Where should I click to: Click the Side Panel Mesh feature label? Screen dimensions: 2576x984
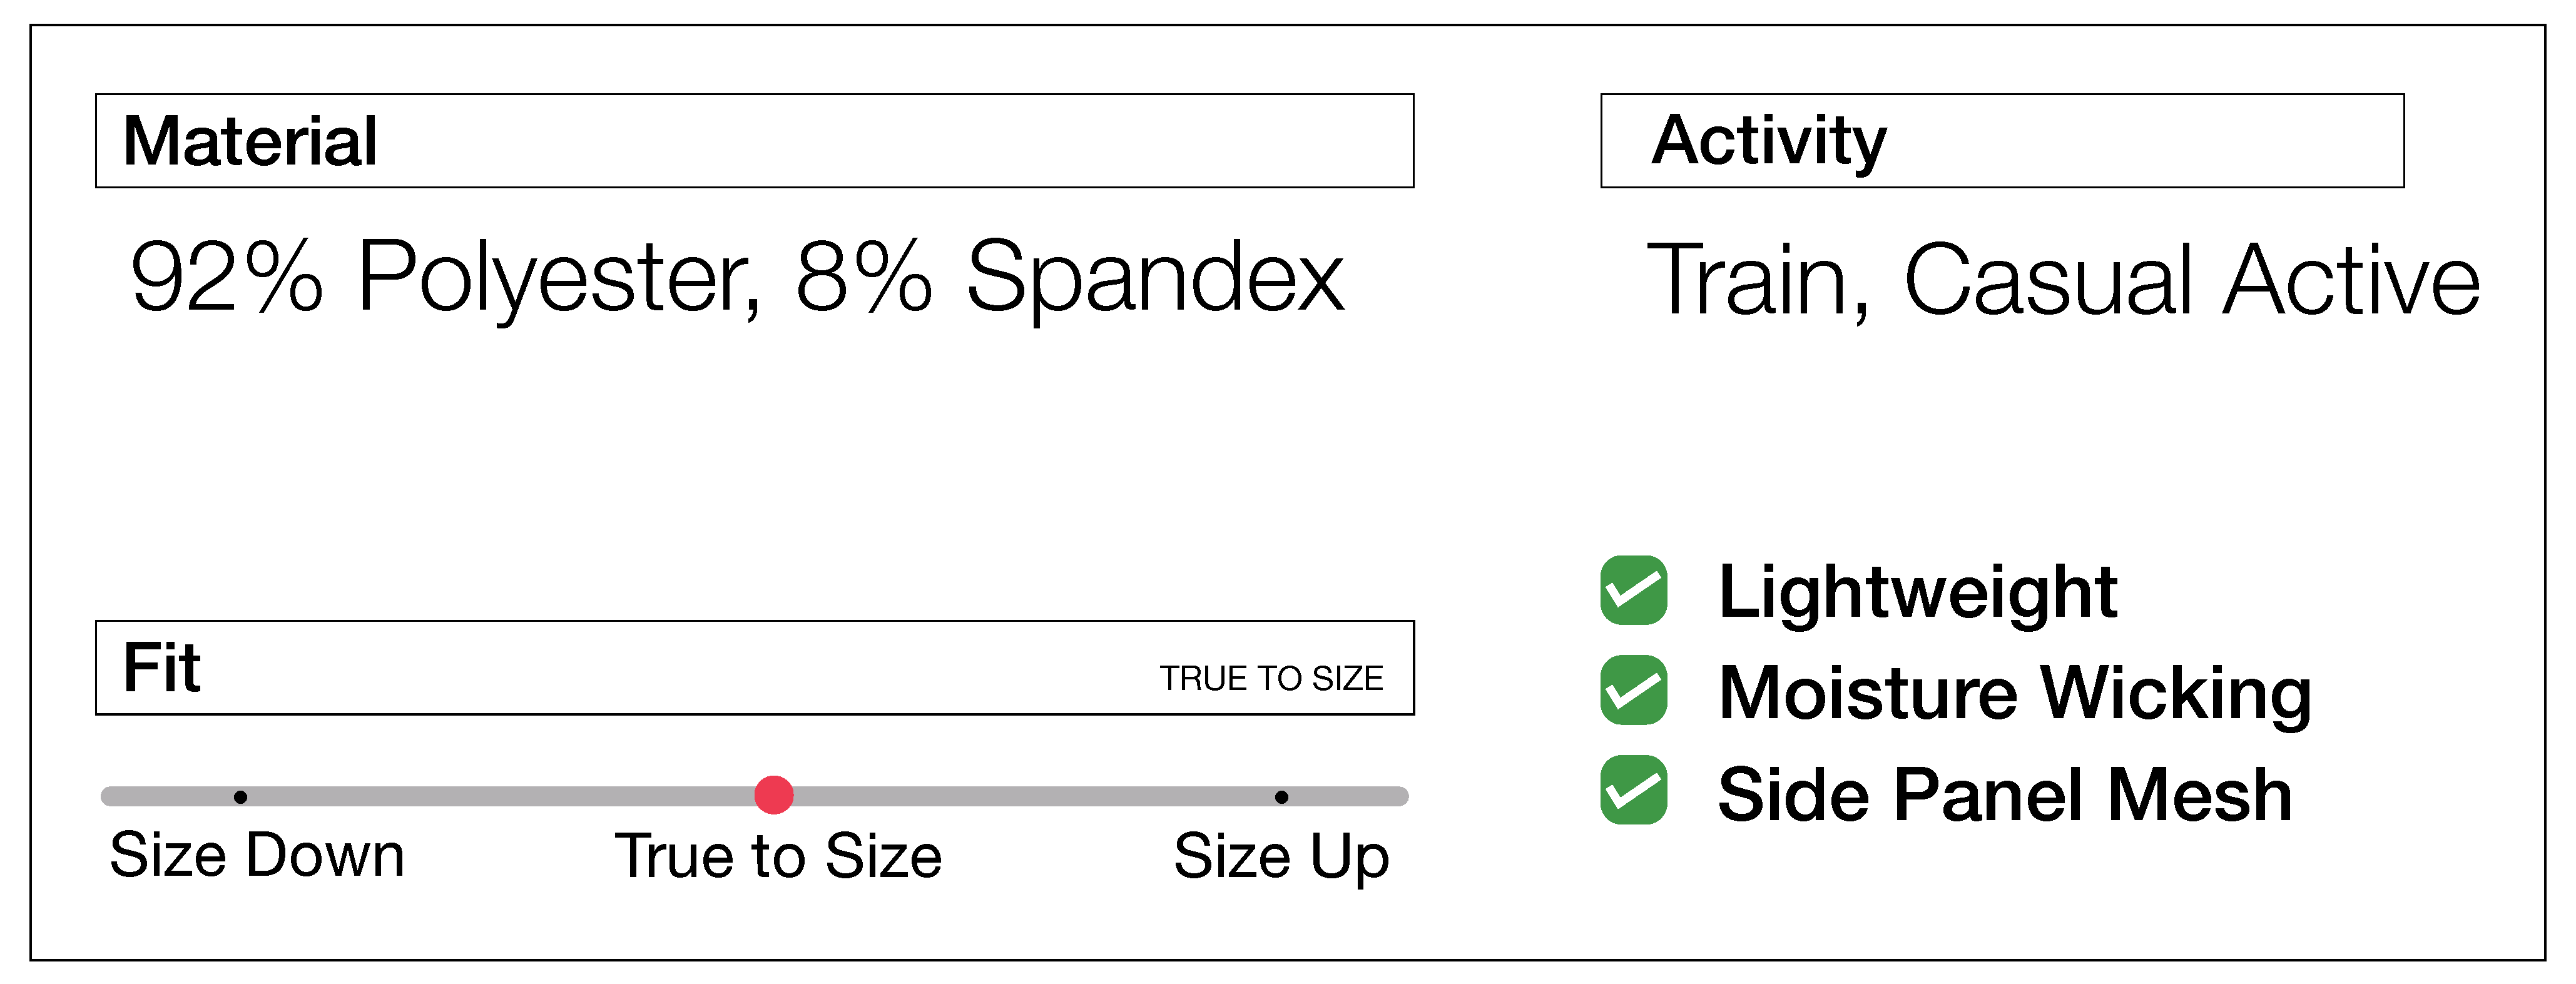[x=2004, y=795]
